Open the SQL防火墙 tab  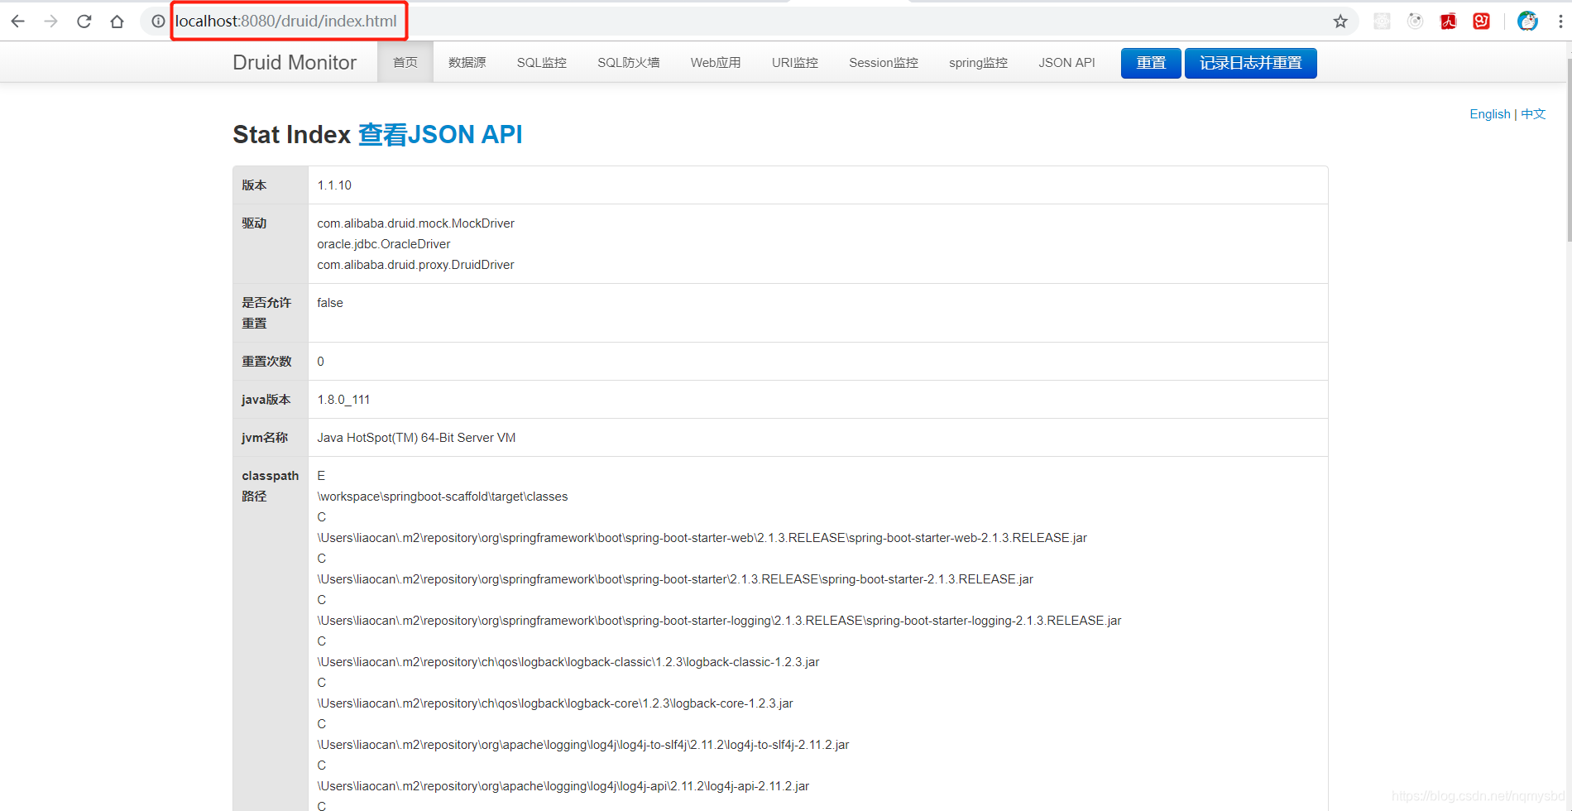click(629, 63)
